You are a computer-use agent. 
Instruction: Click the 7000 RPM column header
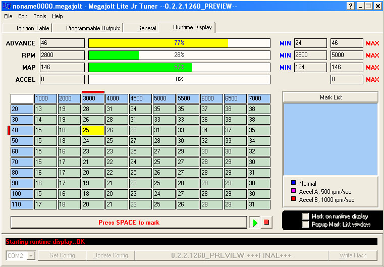click(x=259, y=98)
